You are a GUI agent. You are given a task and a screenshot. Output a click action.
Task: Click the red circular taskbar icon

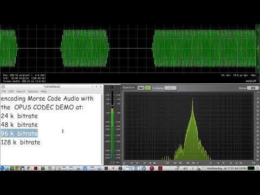[152, 168]
